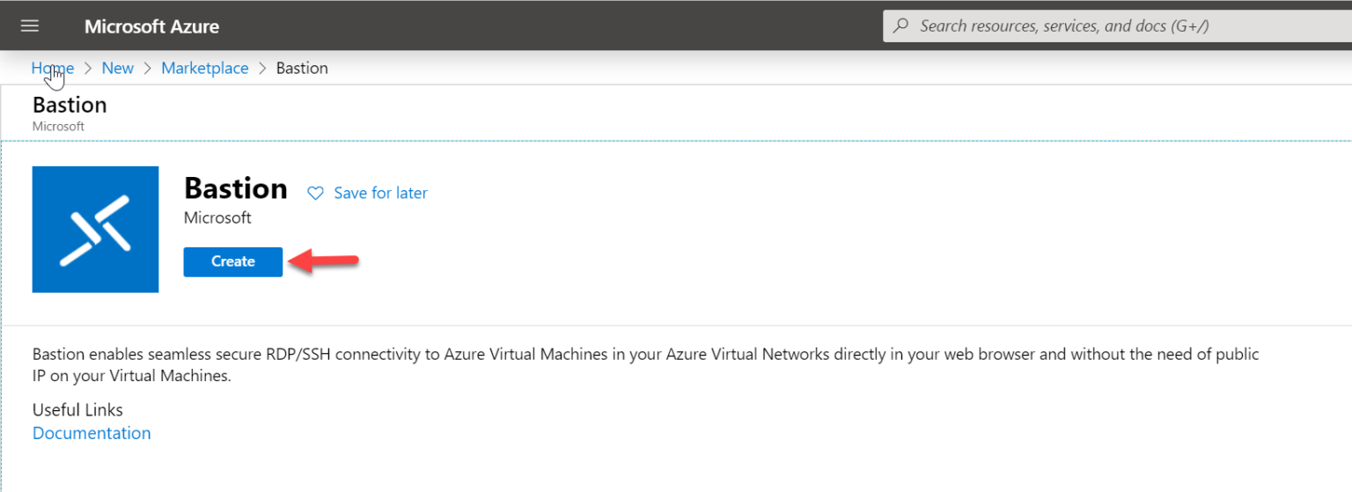Screen dimensions: 1352x492
Task: Navigate to New in the breadcrumb
Action: point(118,68)
